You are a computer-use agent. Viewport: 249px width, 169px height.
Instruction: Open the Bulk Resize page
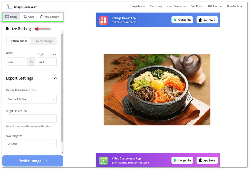pos(197,6)
